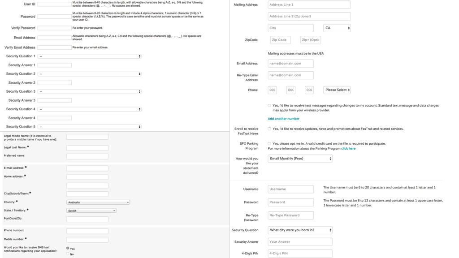Click the Add another number link

pyautogui.click(x=283, y=119)
